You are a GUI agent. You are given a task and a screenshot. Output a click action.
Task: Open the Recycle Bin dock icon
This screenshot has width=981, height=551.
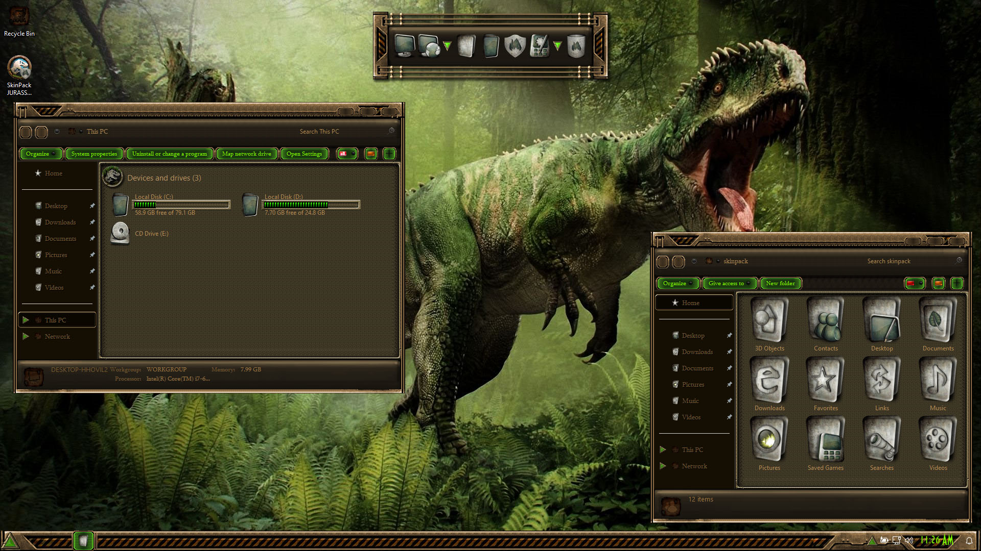click(x=576, y=46)
